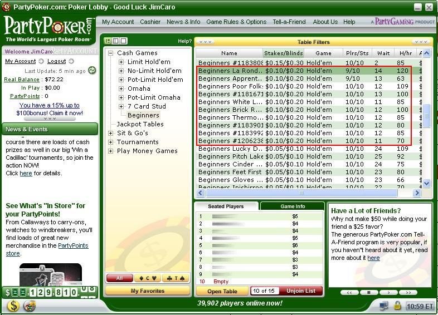Click the refresh balance icon
Screen dimensions: 438x315
pos(92,70)
